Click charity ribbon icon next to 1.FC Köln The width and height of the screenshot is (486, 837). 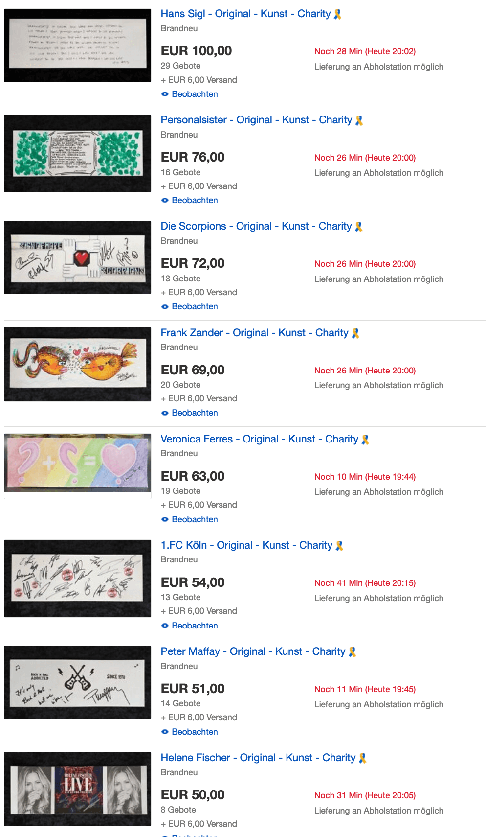tap(339, 546)
